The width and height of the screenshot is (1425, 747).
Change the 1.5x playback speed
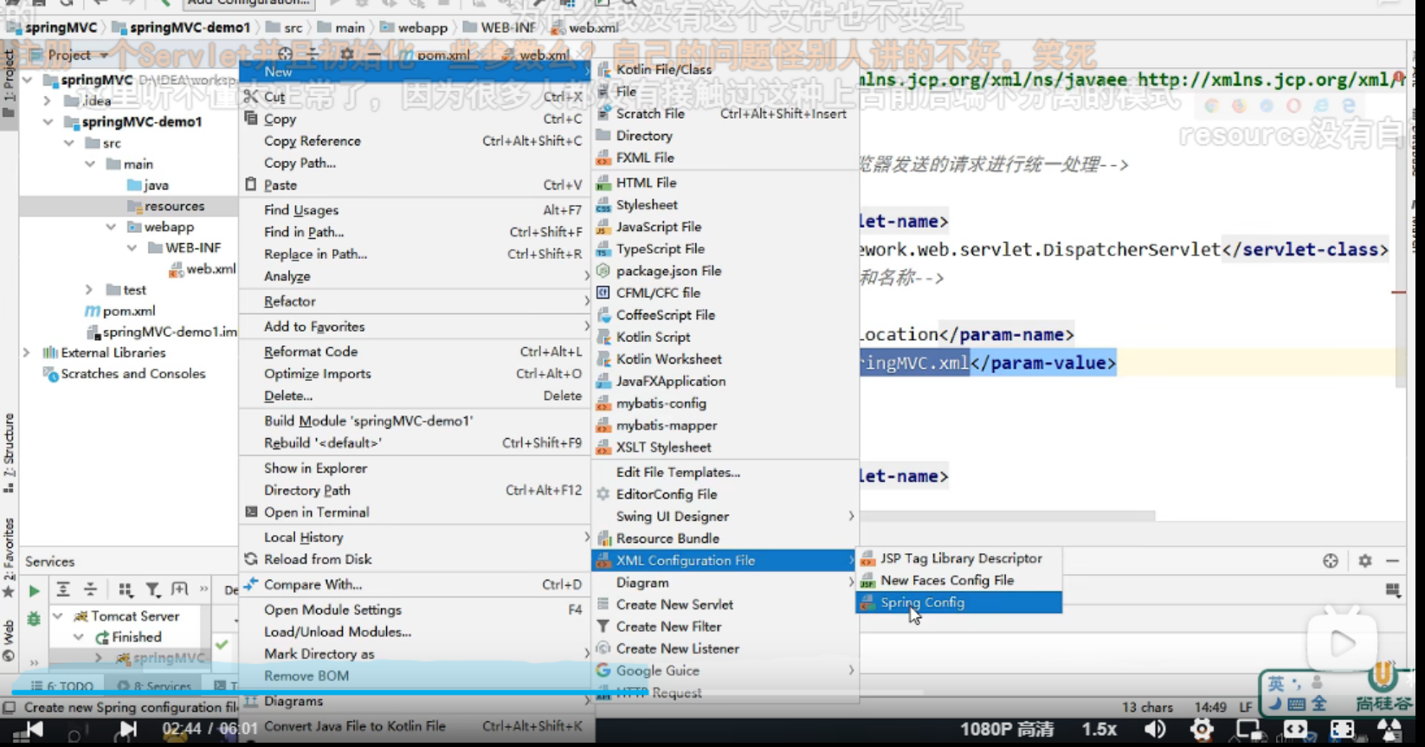1099,730
